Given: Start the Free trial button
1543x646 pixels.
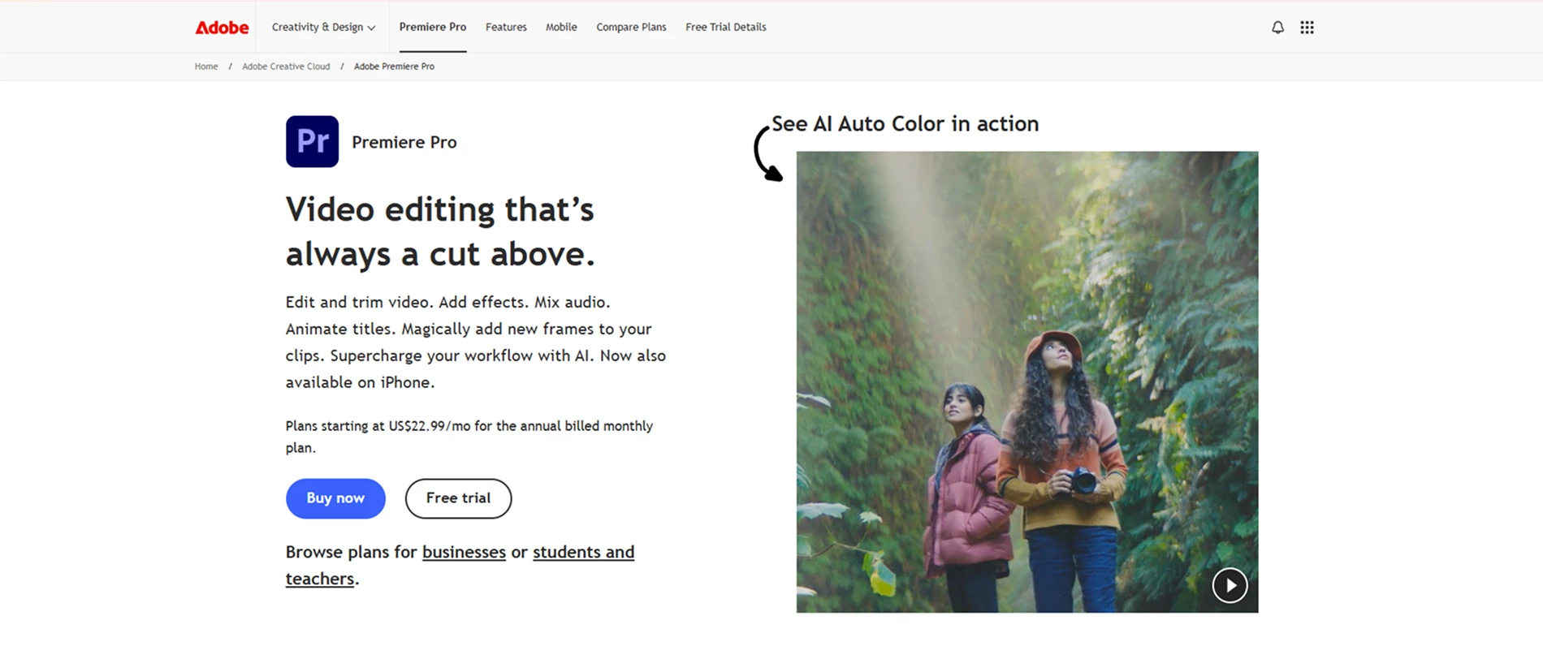Looking at the screenshot, I should pyautogui.click(x=458, y=498).
